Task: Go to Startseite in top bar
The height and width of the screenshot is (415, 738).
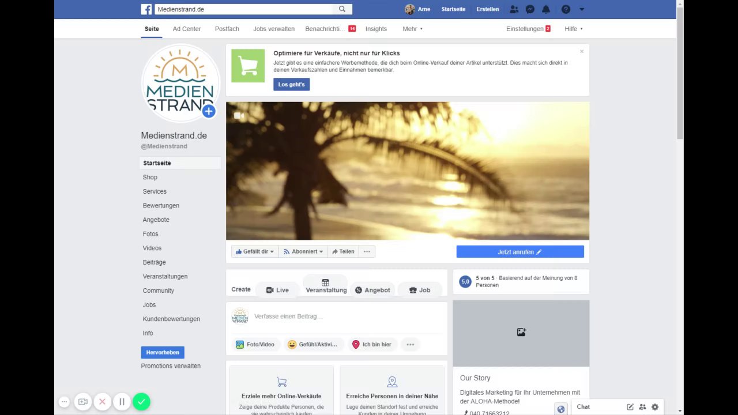Action: coord(453,9)
